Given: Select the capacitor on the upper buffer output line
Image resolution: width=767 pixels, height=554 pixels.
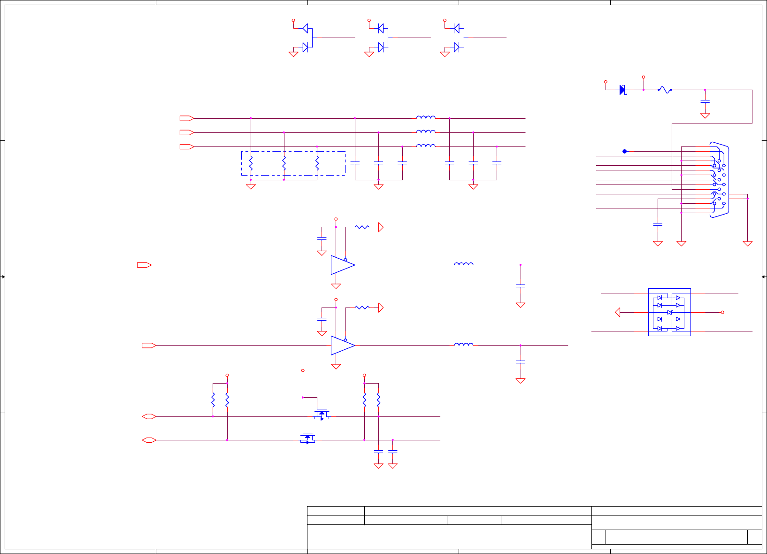Looking at the screenshot, I should 521,285.
